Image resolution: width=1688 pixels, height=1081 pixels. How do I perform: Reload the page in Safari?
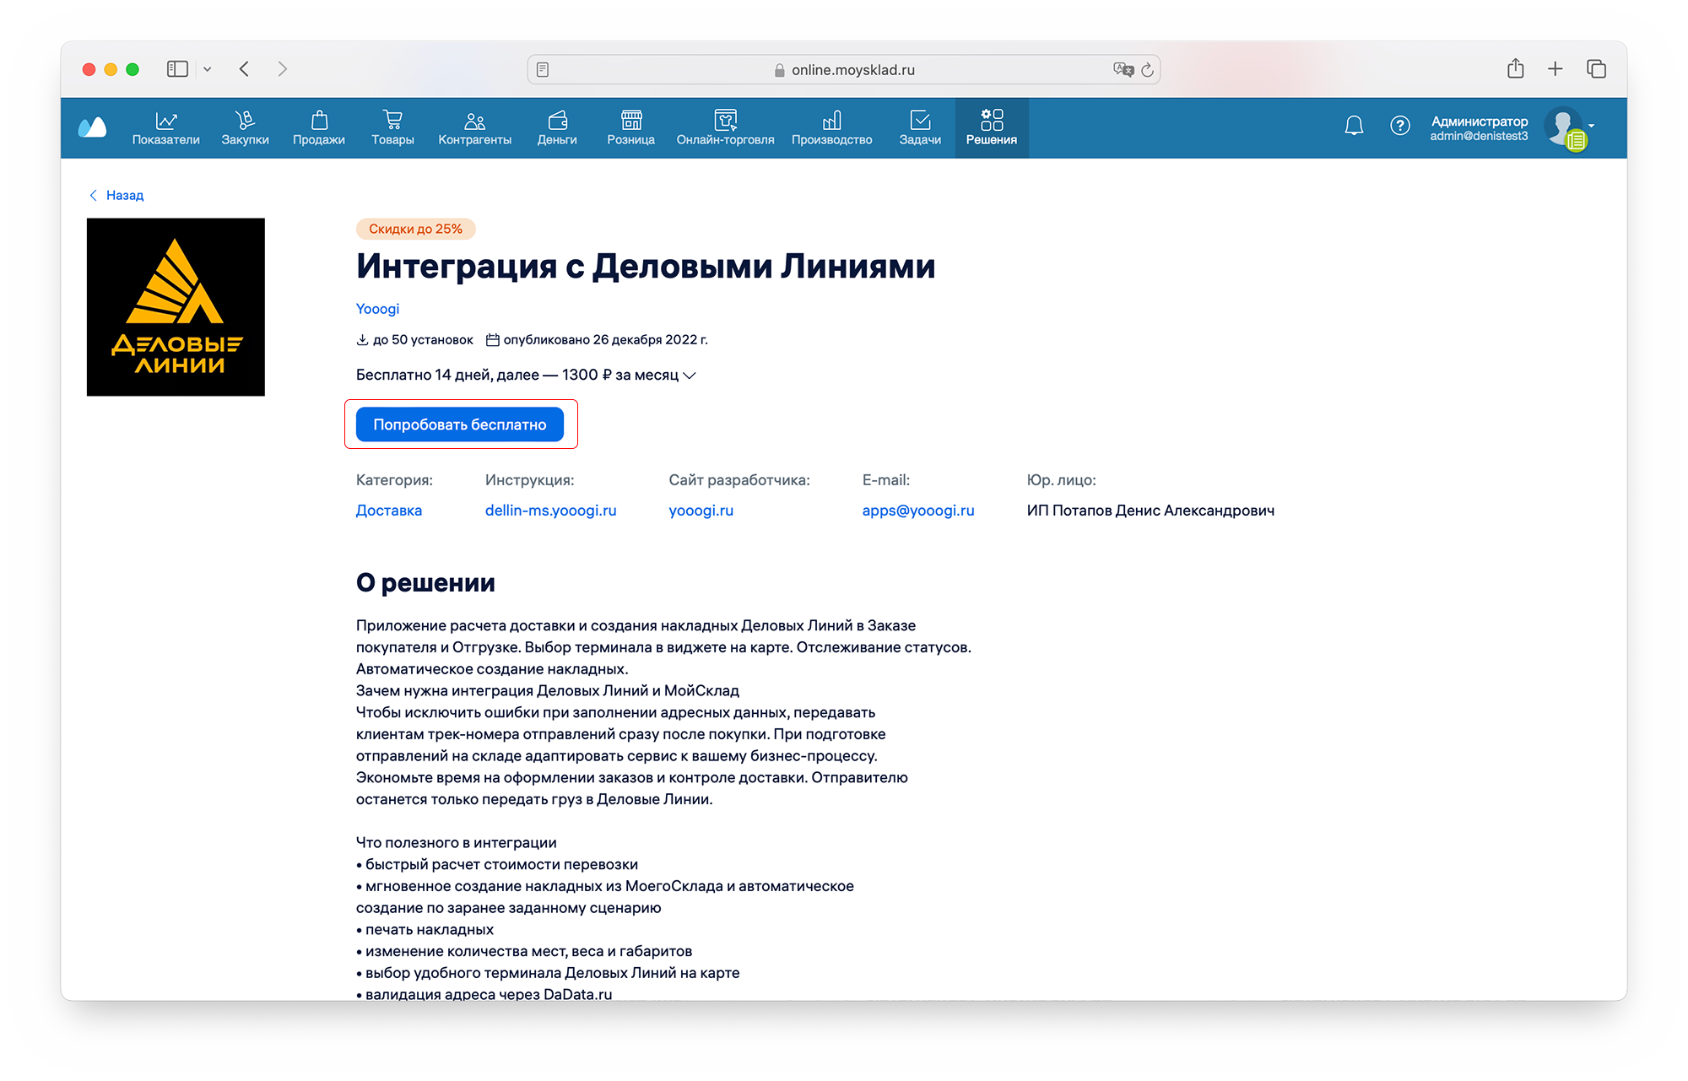[1147, 70]
